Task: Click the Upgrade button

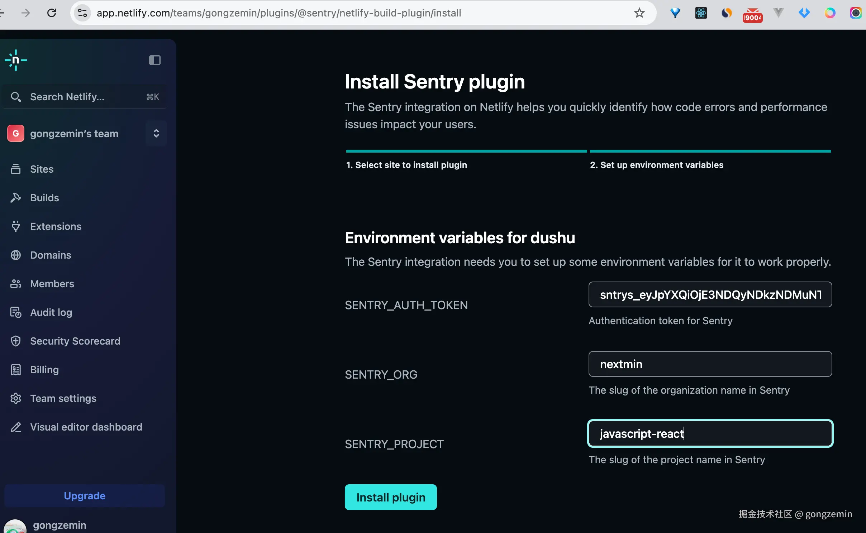Action: pyautogui.click(x=85, y=496)
